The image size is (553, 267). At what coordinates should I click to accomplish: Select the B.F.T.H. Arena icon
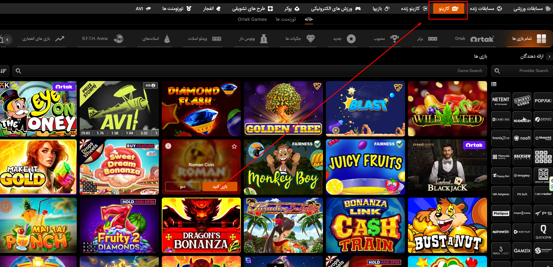pos(118,39)
